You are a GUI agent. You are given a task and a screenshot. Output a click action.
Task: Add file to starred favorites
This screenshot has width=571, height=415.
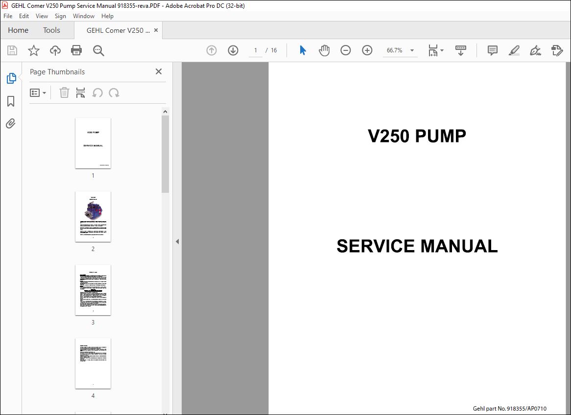tap(33, 50)
